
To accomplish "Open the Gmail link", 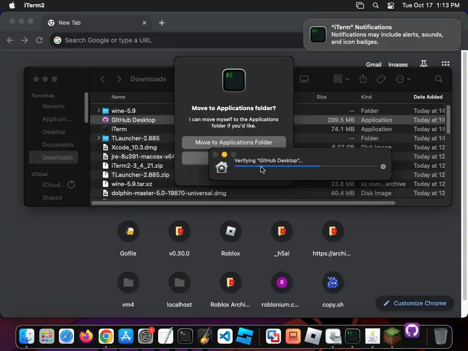I will tap(374, 64).
